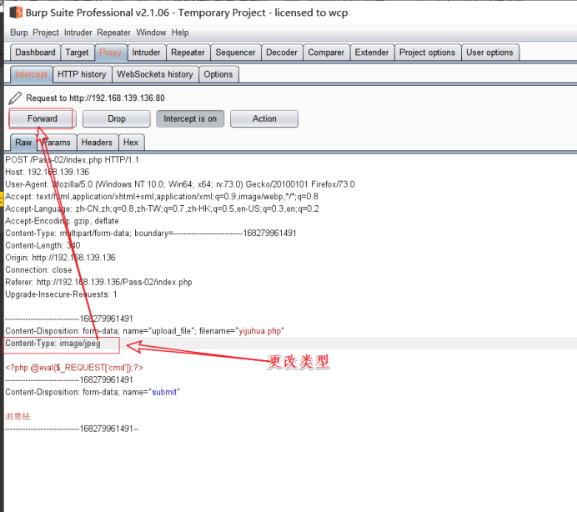The image size is (577, 512).
Task: Switch to the Target tab
Action: click(x=78, y=53)
